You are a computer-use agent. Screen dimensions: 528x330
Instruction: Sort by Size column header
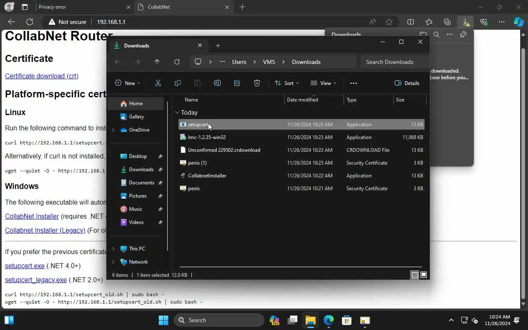[x=409, y=99]
